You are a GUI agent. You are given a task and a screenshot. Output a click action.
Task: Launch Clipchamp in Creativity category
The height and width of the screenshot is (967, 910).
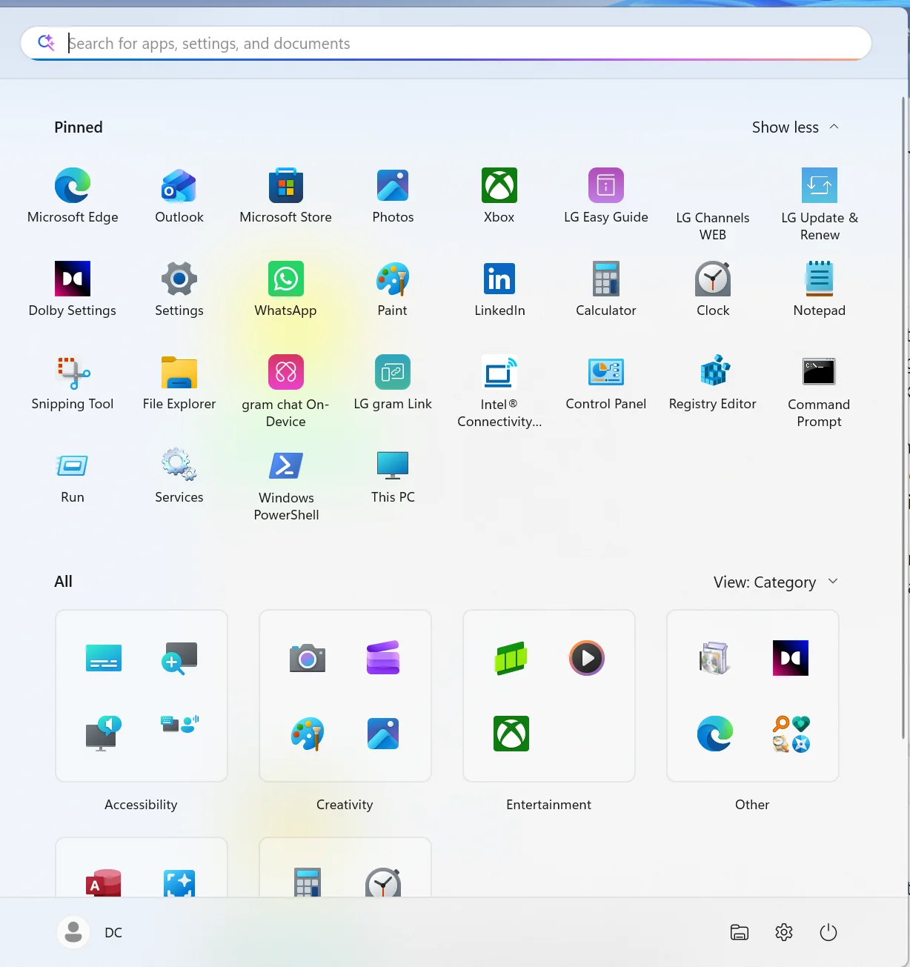383,658
